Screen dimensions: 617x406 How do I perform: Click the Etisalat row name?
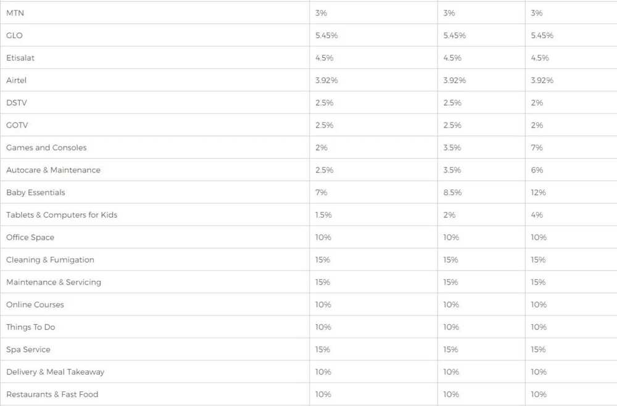click(20, 58)
